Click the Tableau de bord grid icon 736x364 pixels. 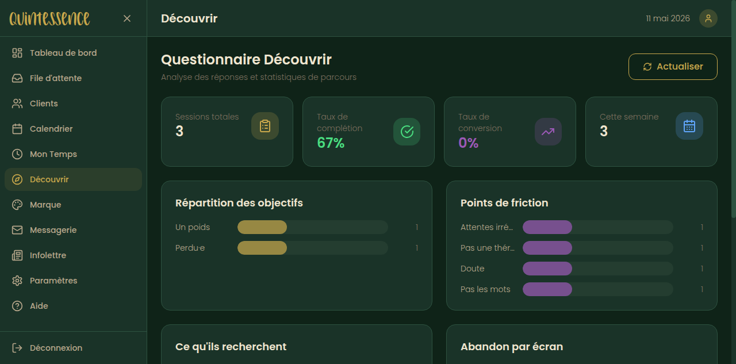click(x=17, y=53)
